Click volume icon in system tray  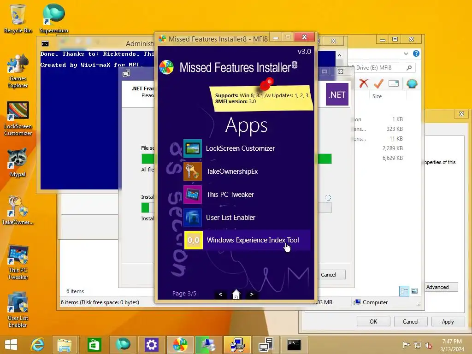click(428, 345)
